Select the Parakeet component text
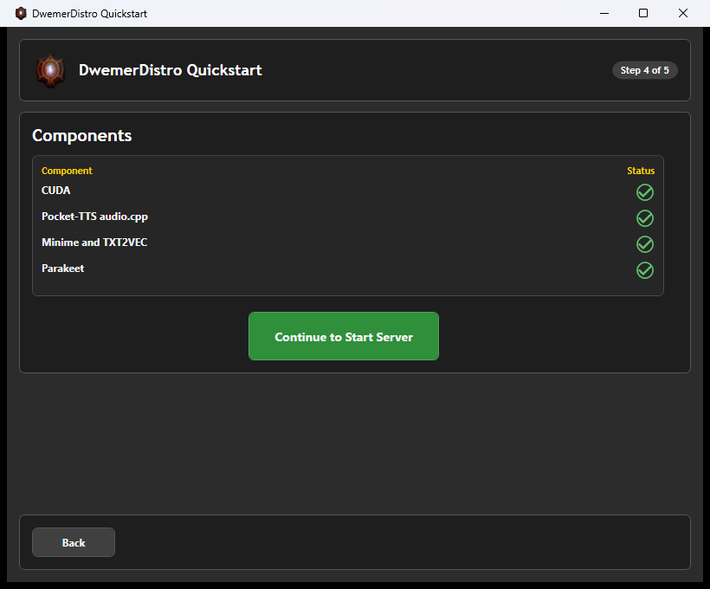 [63, 269]
